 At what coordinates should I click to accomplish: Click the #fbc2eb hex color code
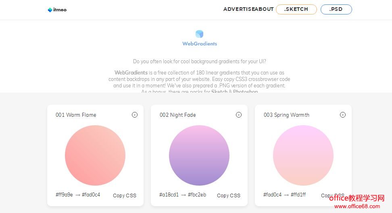pos(197,195)
